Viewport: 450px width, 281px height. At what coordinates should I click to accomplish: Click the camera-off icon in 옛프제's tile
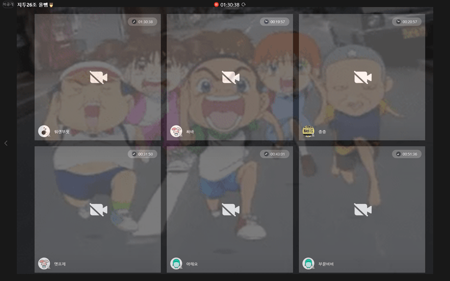click(x=99, y=210)
